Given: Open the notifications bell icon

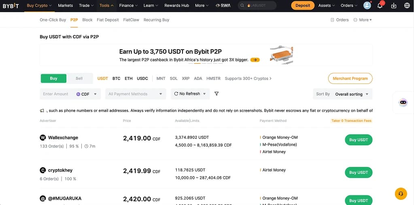Looking at the screenshot, I should pos(380,6).
